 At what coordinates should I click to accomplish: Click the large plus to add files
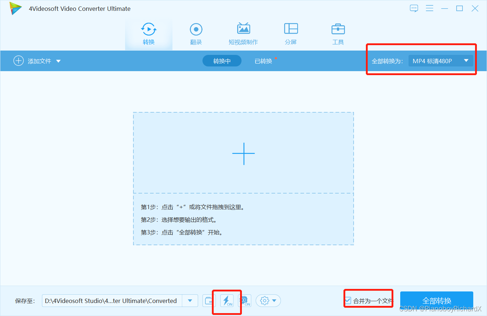(x=243, y=153)
